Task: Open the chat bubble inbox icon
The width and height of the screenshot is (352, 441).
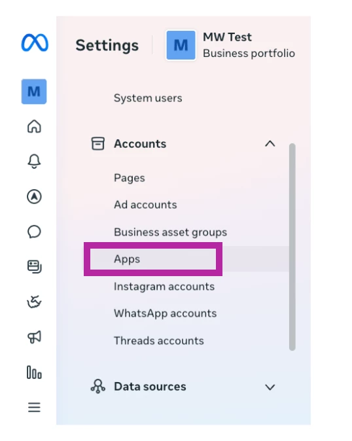Action: 34,232
